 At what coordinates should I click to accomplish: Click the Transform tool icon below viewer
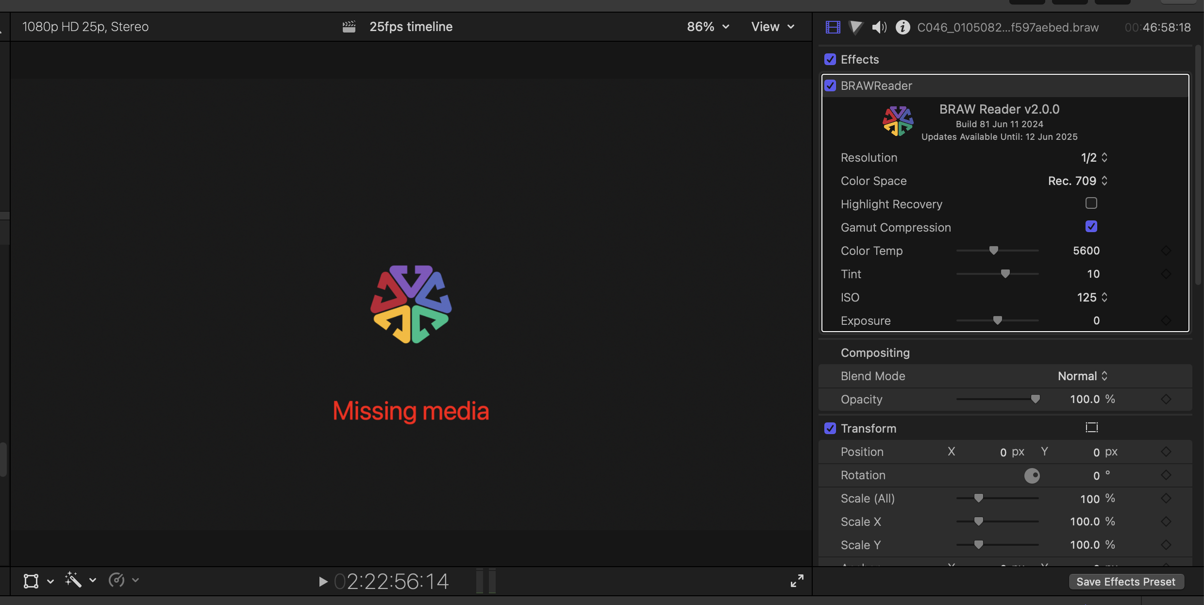(x=31, y=581)
